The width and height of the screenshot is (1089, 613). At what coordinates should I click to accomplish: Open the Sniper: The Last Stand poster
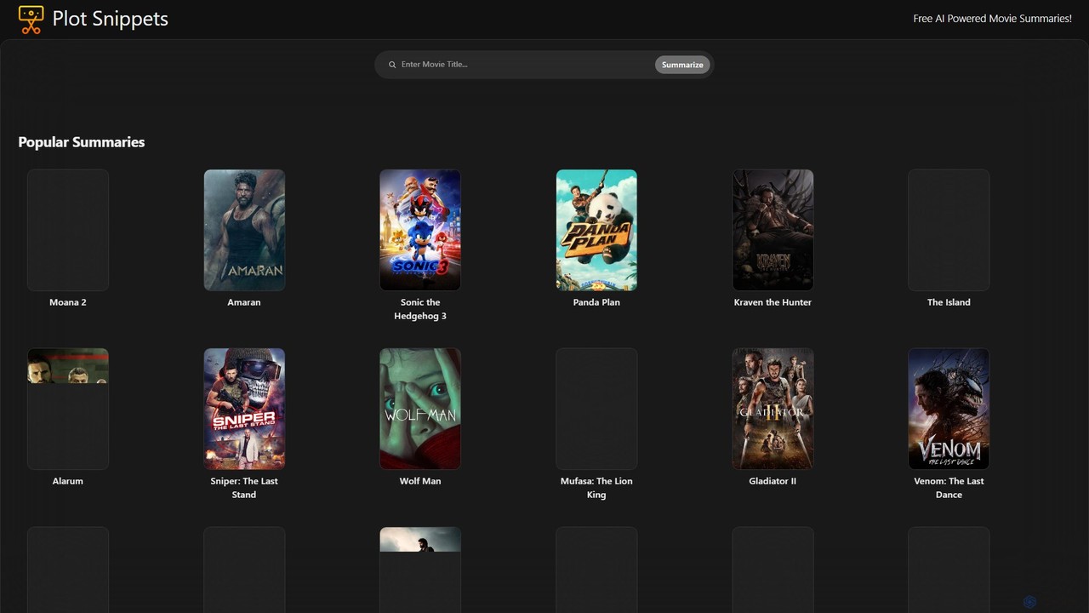[x=244, y=409]
